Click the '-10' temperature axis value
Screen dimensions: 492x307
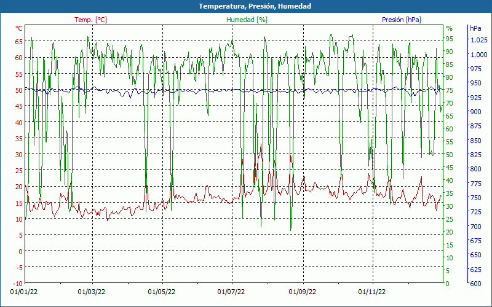pyautogui.click(x=18, y=284)
